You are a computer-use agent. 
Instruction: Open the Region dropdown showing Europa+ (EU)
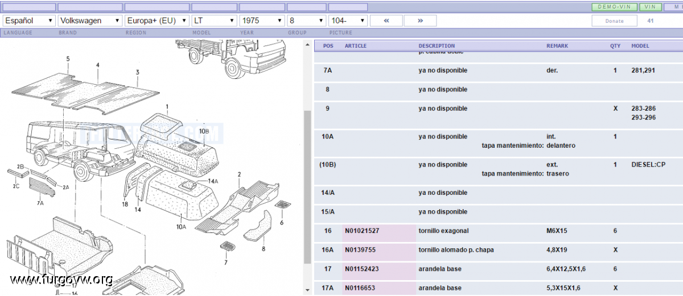coord(157,20)
